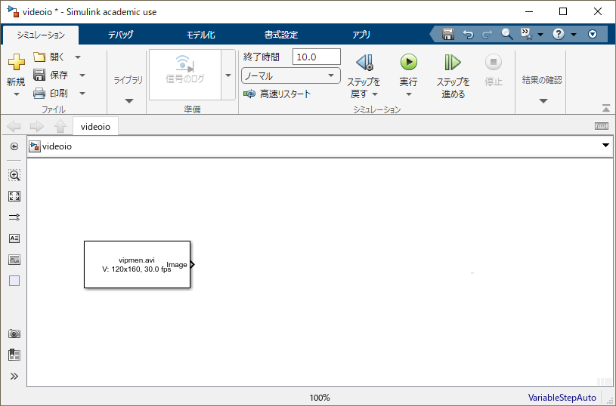Switch to the アプリ tab
The height and width of the screenshot is (406, 616).
pyautogui.click(x=361, y=35)
